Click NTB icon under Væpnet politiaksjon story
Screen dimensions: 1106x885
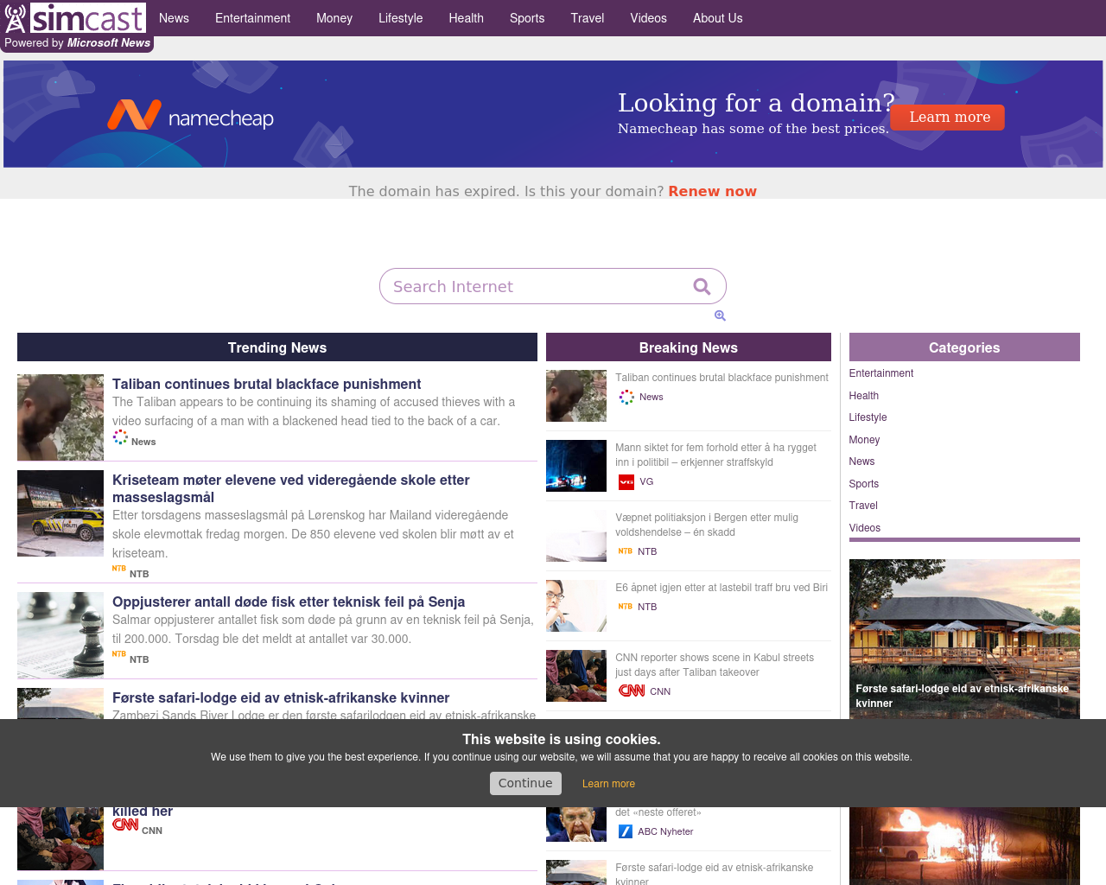click(626, 551)
